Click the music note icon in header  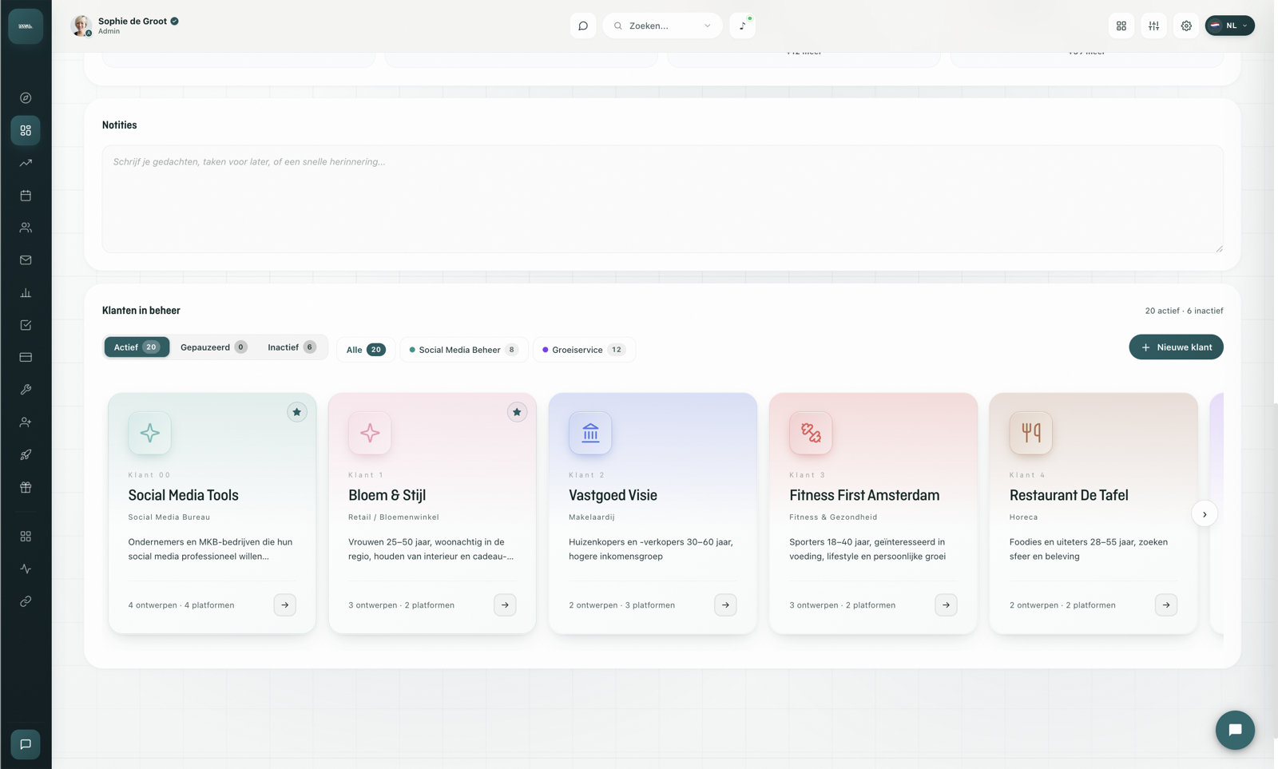click(742, 26)
